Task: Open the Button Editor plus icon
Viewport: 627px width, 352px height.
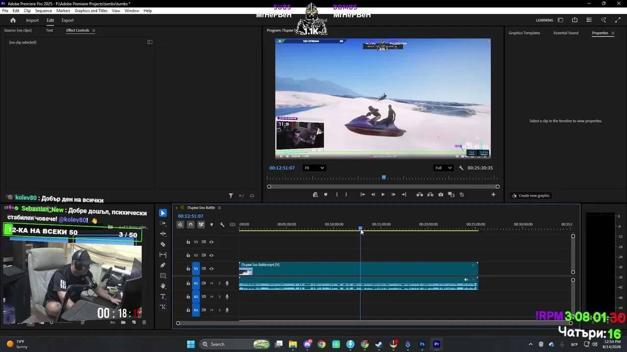Action: [493, 195]
